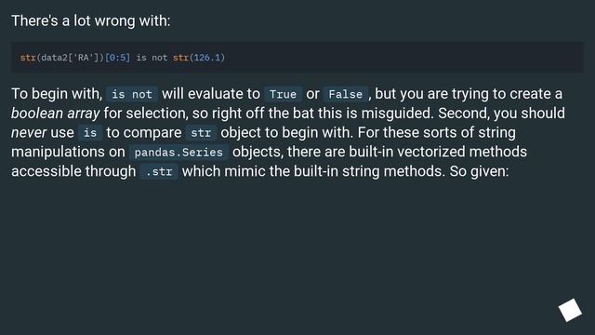595x335 pixels.
Task: Click the first orange str in the code block
Action: [28, 58]
